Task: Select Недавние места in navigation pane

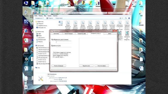Action: point(42,26)
